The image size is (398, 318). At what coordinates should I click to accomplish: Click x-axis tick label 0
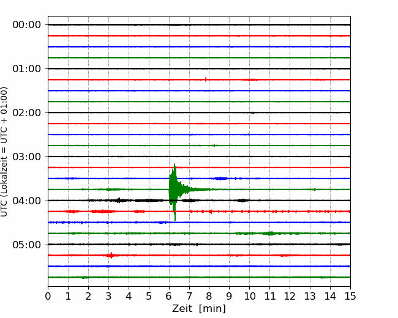(48, 296)
